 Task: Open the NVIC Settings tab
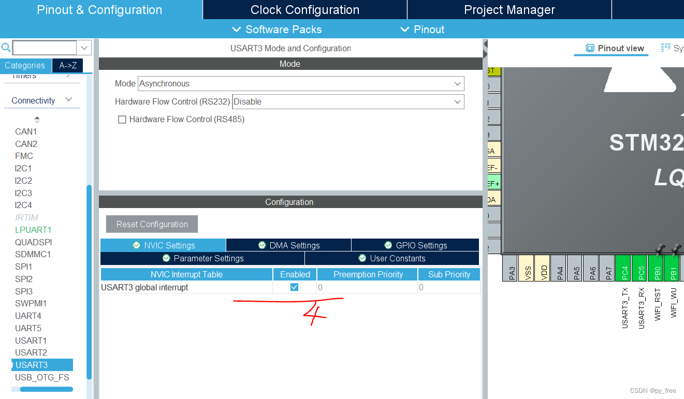(x=163, y=245)
